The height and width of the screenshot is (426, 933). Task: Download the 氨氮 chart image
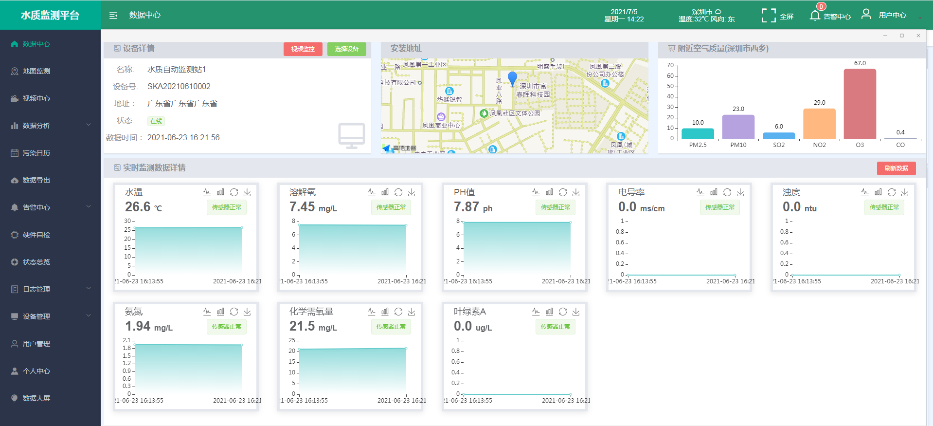point(247,312)
